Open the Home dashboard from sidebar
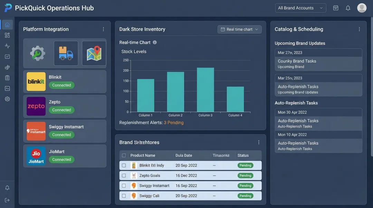The image size is (373, 208). point(7,24)
